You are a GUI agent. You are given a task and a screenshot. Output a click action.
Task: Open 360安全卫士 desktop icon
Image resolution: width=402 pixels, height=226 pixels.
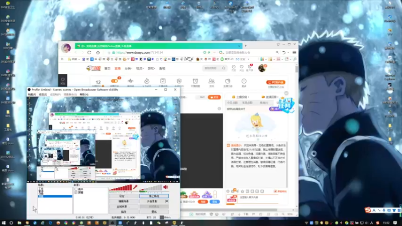8,5
